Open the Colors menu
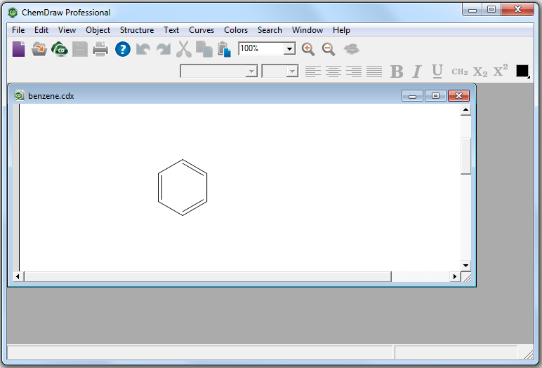This screenshot has width=542, height=368. tap(236, 30)
